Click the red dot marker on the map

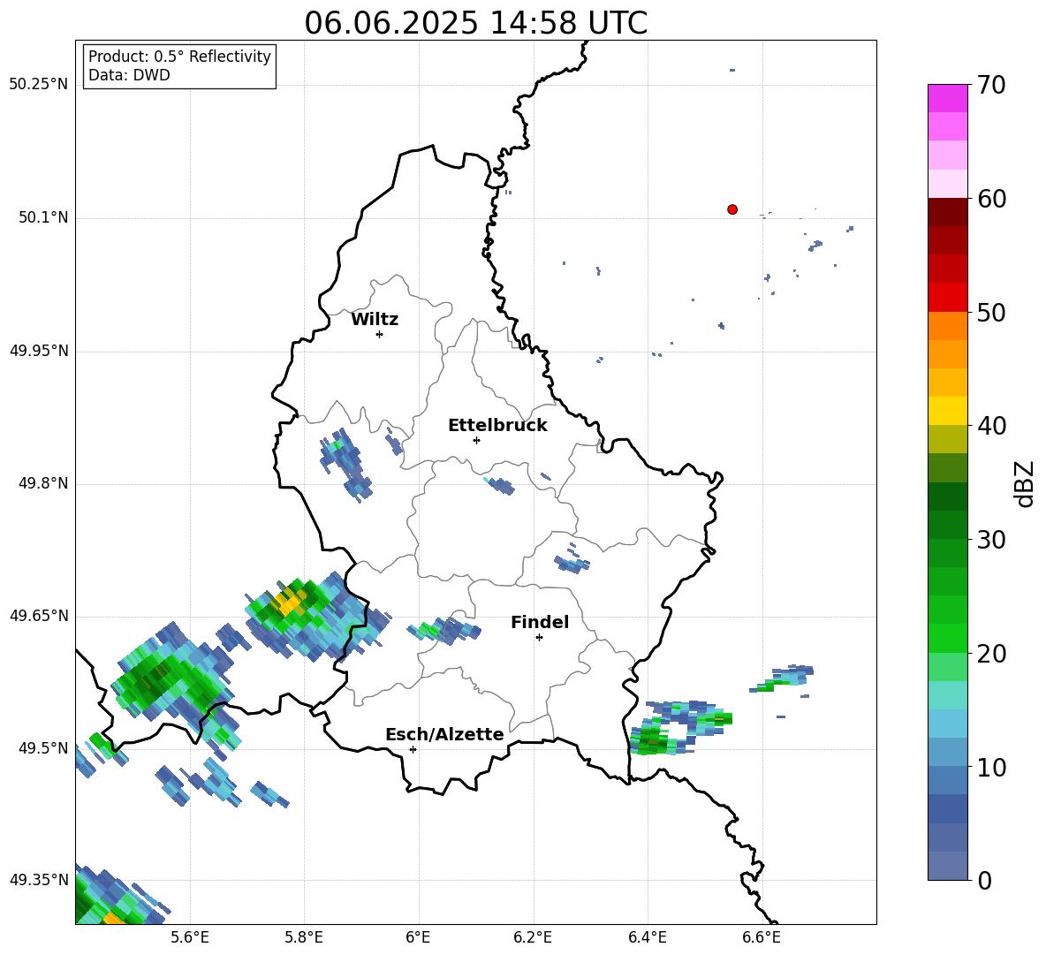(x=732, y=209)
